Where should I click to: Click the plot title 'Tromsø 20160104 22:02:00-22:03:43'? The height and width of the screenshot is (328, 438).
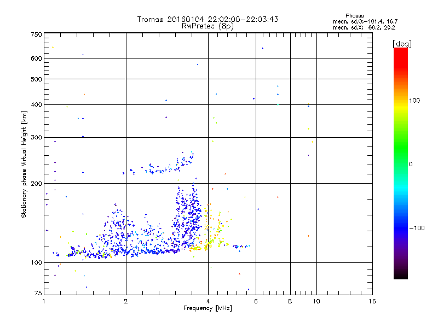pyautogui.click(x=208, y=19)
